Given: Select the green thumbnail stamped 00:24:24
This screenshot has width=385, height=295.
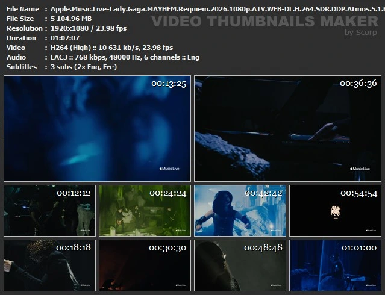Looking at the screenshot, I should [145, 211].
